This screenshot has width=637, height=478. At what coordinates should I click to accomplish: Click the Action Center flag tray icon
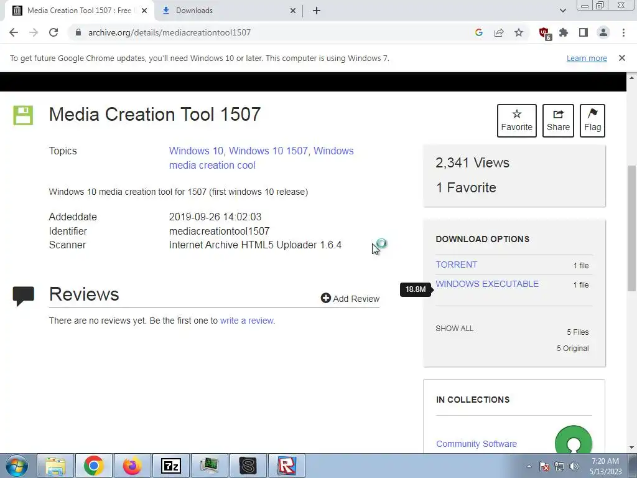[544, 466]
